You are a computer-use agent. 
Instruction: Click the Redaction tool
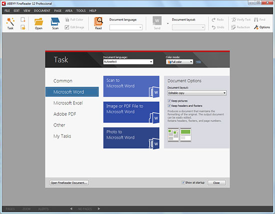pyautogui.click(x=240, y=27)
